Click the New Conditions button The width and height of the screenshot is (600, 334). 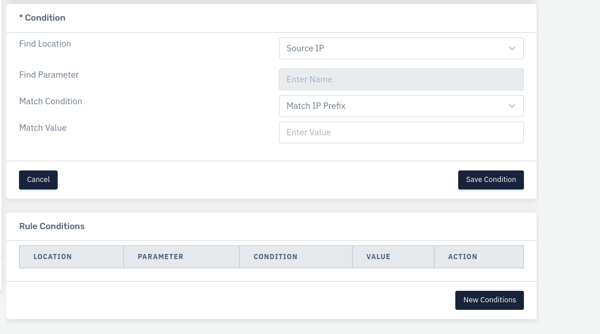pyautogui.click(x=489, y=300)
